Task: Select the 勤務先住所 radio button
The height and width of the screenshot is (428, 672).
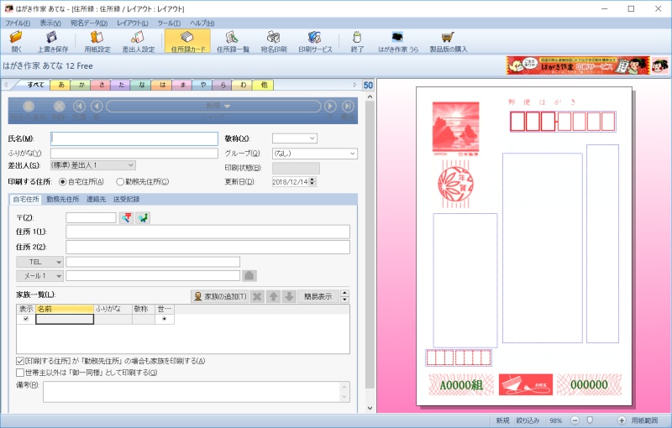Action: (x=120, y=181)
